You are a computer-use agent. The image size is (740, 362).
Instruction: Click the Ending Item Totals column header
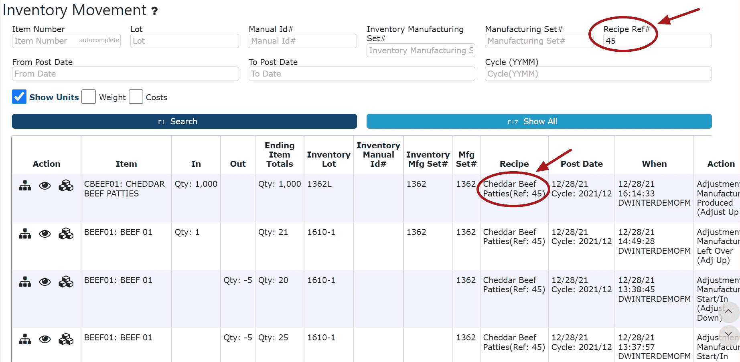coord(280,154)
